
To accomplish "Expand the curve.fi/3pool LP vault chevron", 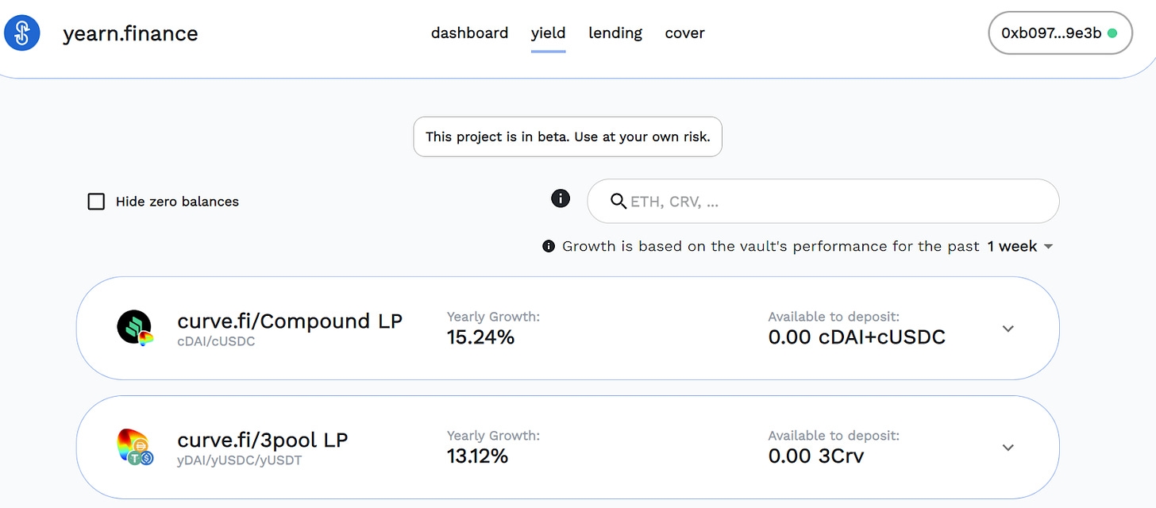I will (x=1008, y=448).
